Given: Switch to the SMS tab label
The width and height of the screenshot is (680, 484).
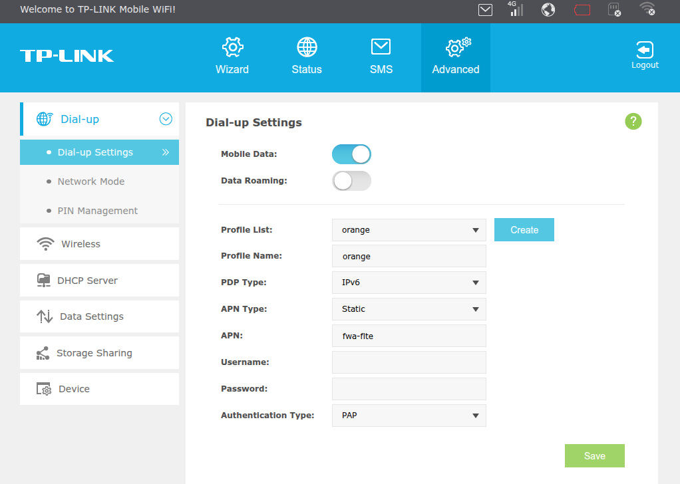Looking at the screenshot, I should click(x=381, y=69).
